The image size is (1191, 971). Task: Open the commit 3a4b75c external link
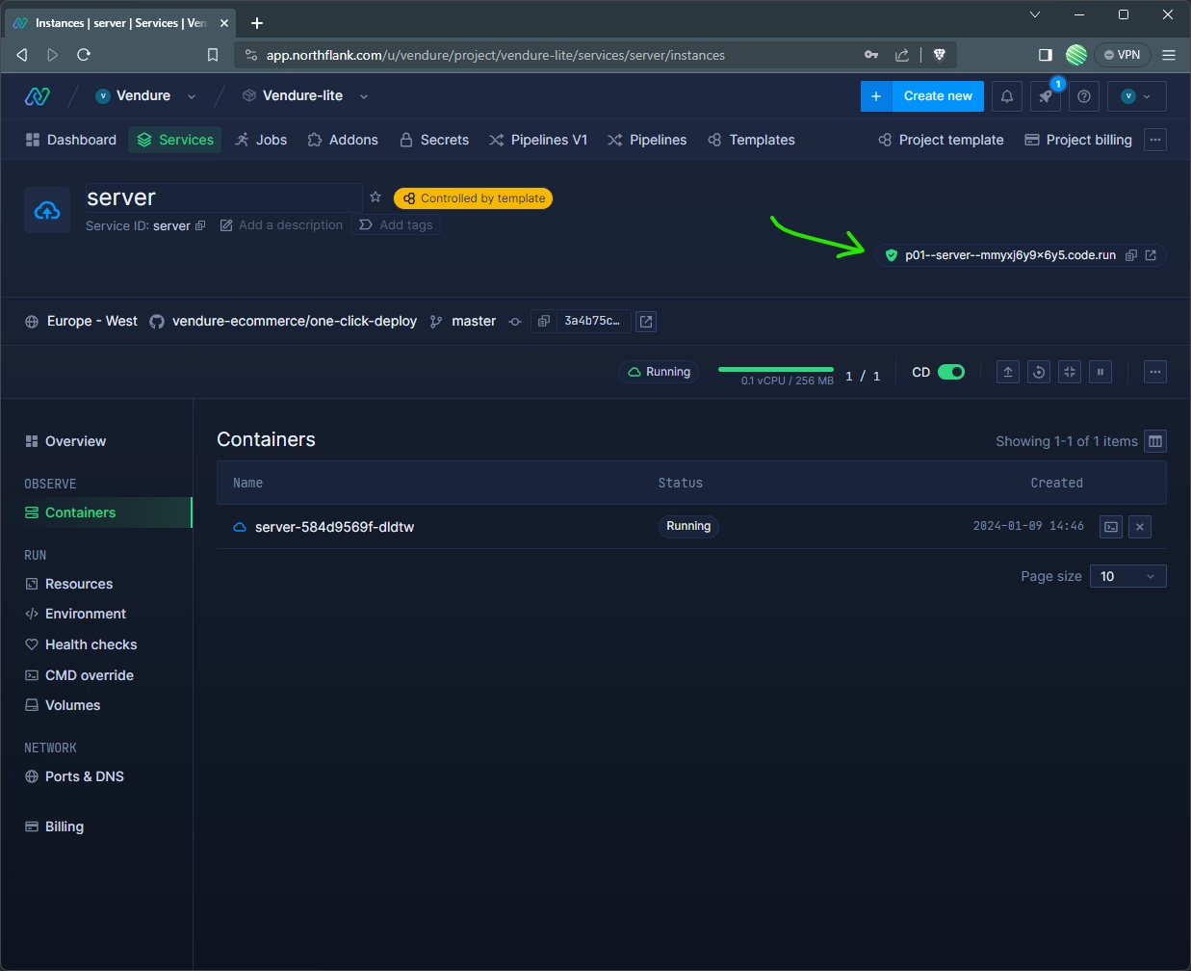(x=646, y=322)
